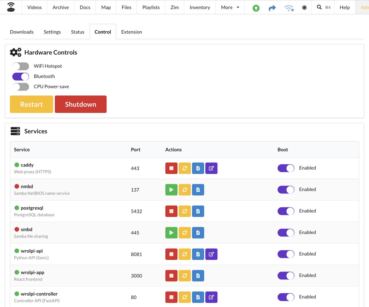Open the Extension tab
369x307 pixels.
coord(132,32)
